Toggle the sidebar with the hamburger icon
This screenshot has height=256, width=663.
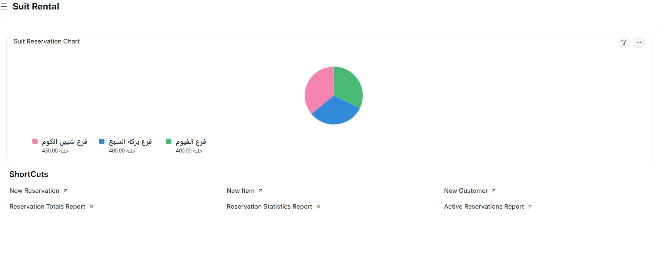[x=4, y=7]
